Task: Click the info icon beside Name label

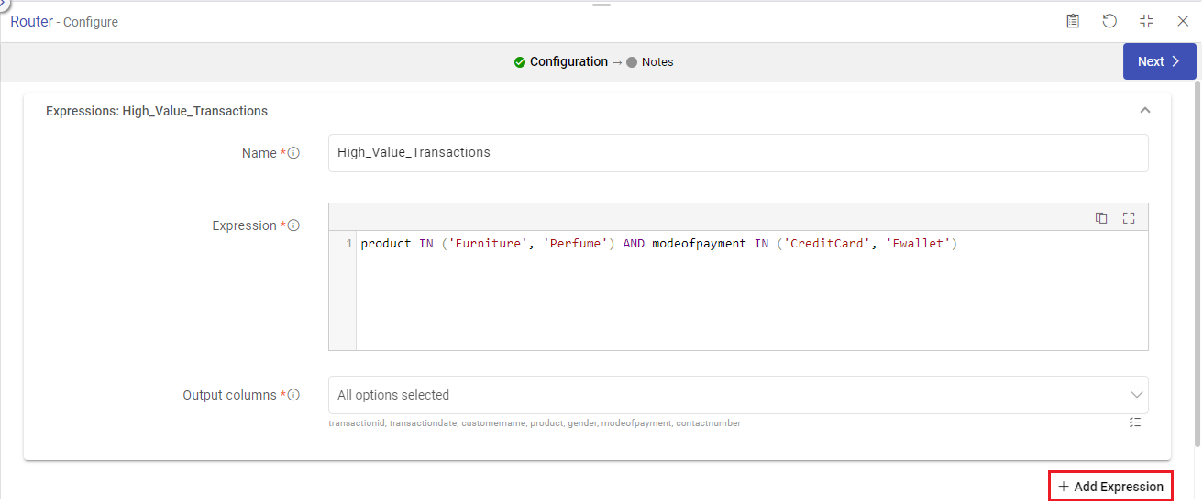Action: (293, 153)
